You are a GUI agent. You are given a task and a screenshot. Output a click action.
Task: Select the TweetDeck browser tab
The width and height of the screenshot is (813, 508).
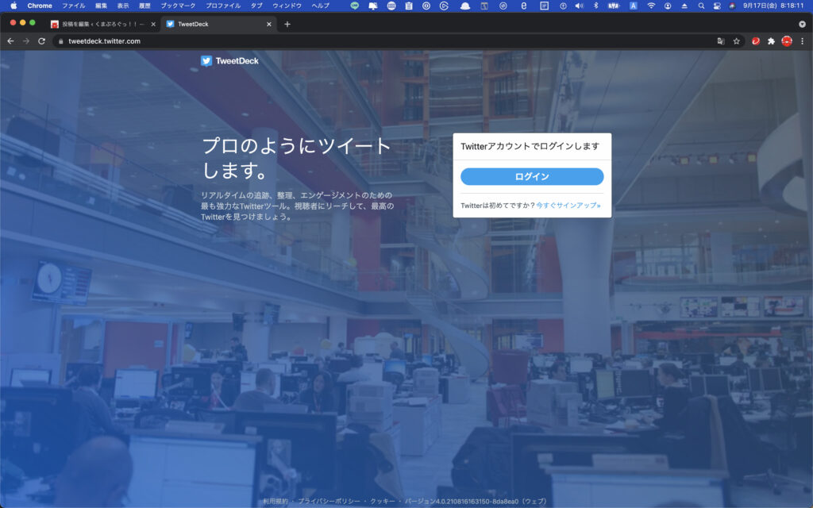pos(218,24)
